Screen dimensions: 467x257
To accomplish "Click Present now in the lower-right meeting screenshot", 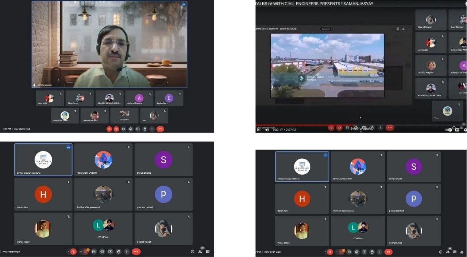I will click(364, 252).
